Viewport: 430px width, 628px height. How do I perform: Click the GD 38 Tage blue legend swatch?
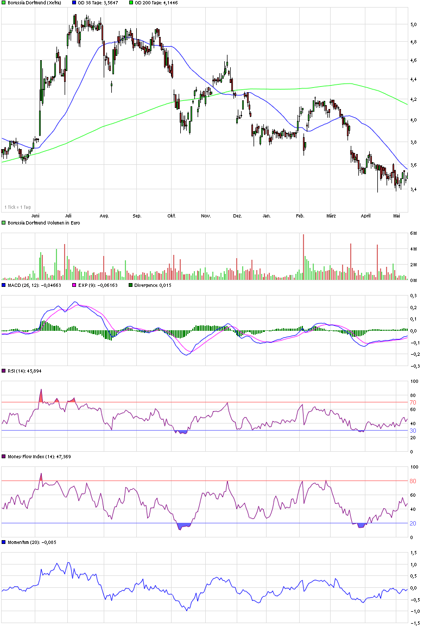click(74, 2)
